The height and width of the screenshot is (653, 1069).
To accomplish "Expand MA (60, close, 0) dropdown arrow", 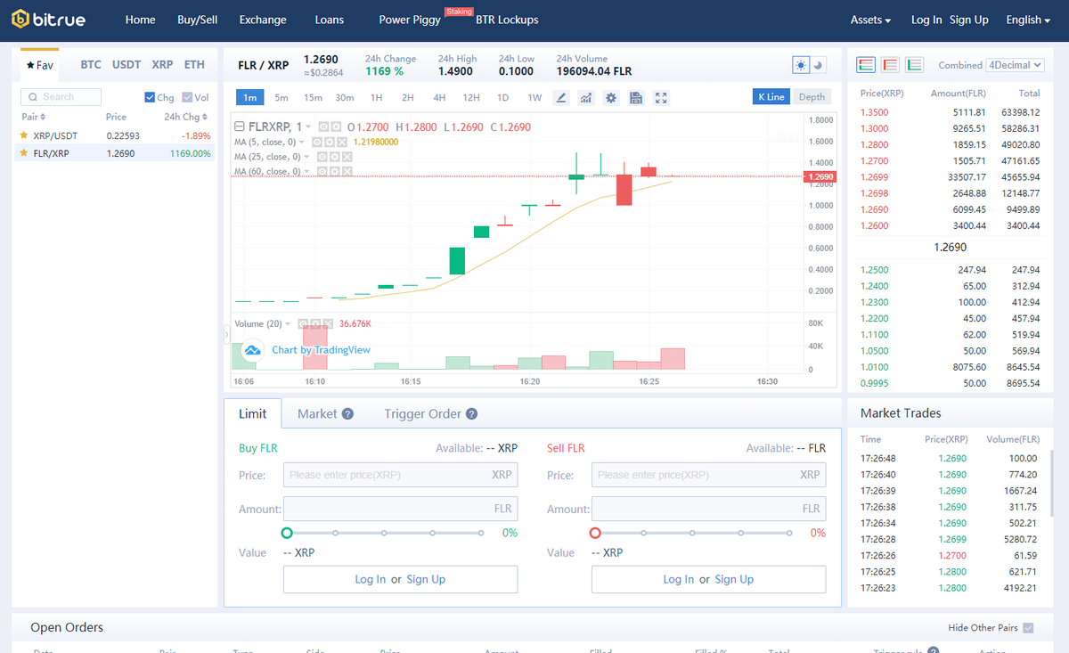I will click(x=306, y=171).
